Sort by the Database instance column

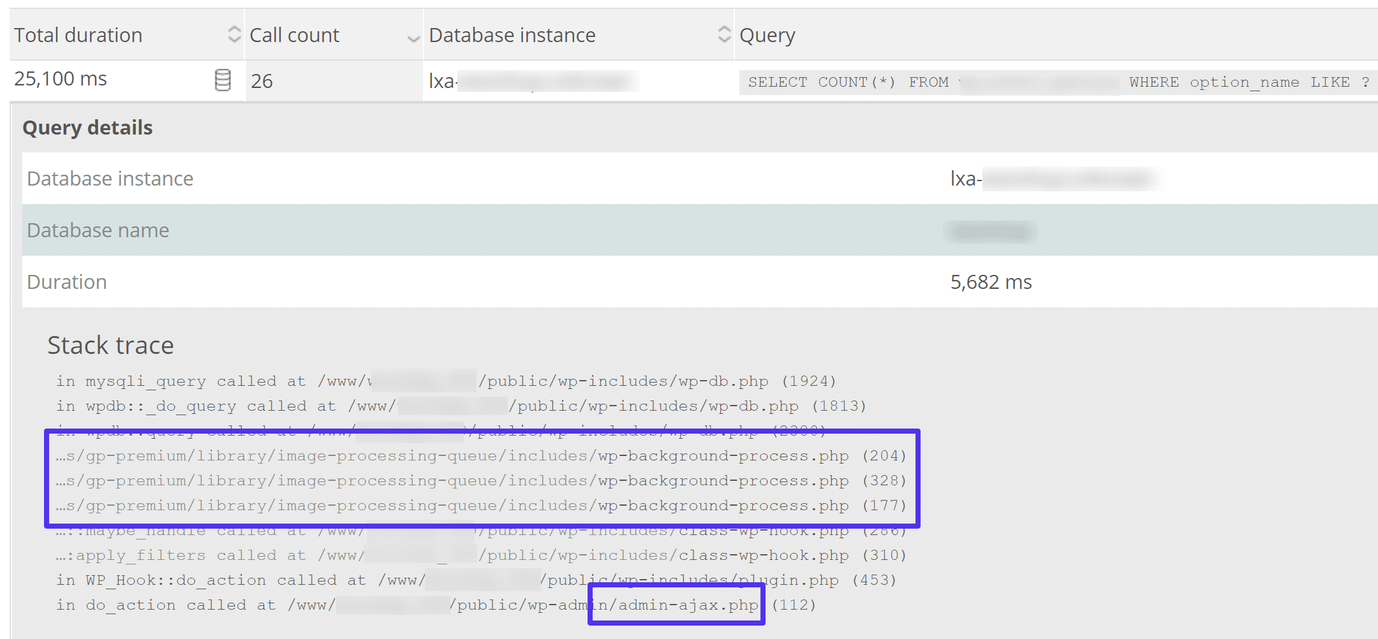(x=723, y=34)
